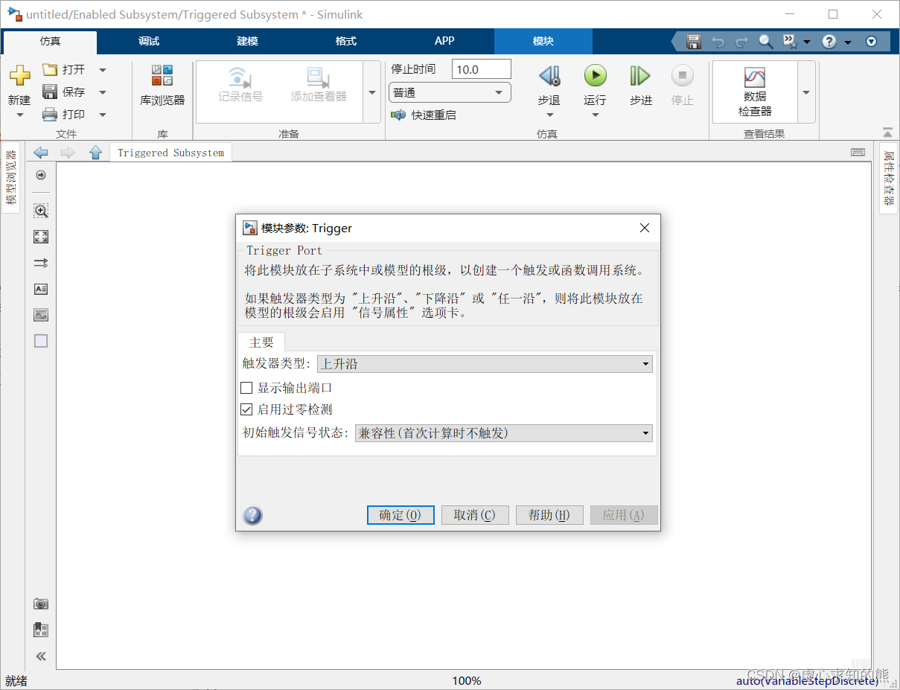
Task: Open the 数据检查器 Data Inspector
Action: pyautogui.click(x=755, y=92)
